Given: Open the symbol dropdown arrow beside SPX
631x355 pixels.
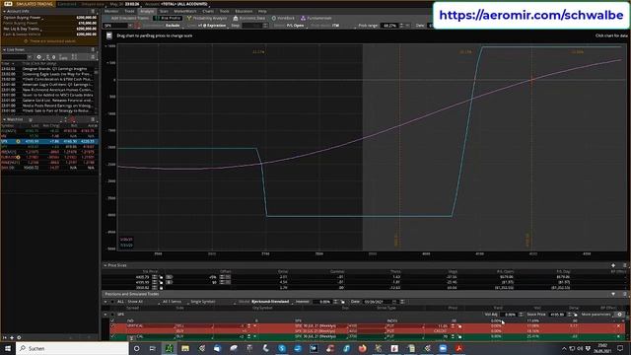Looking at the screenshot, I should [130, 26].
